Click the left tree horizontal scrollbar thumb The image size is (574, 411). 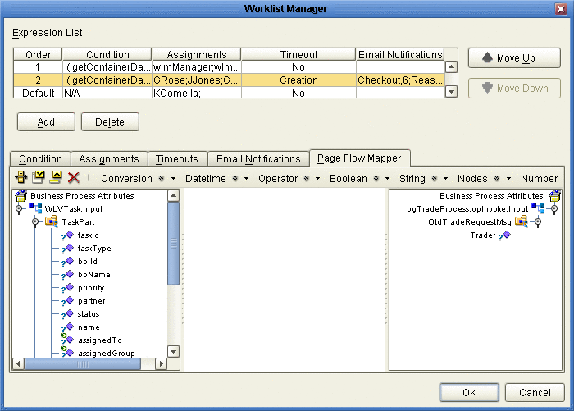[83, 363]
